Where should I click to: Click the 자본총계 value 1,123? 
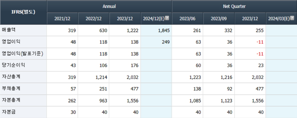click(227, 100)
